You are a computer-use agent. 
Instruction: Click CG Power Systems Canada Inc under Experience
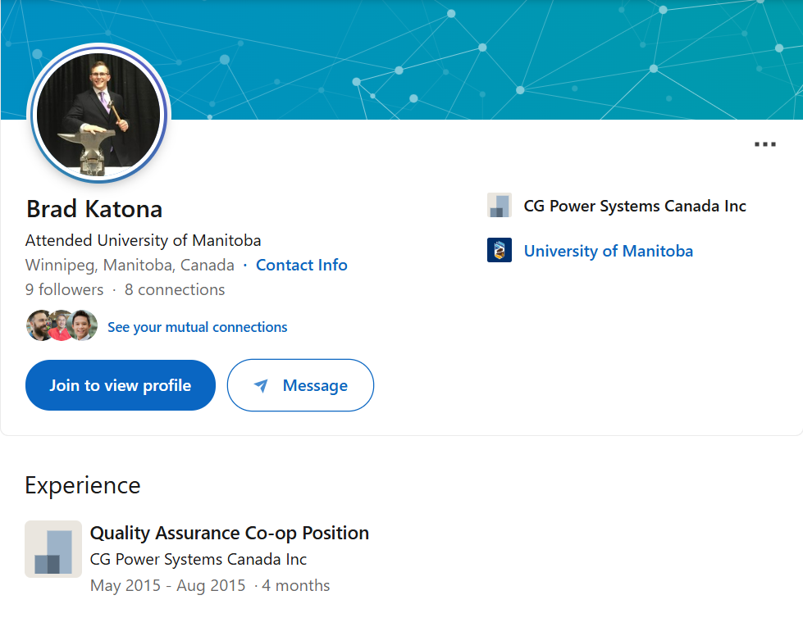pyautogui.click(x=198, y=560)
